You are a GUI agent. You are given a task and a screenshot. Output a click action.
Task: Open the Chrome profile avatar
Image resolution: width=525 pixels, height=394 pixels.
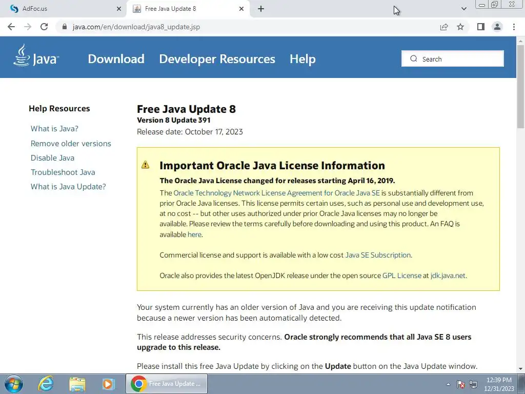pyautogui.click(x=497, y=27)
